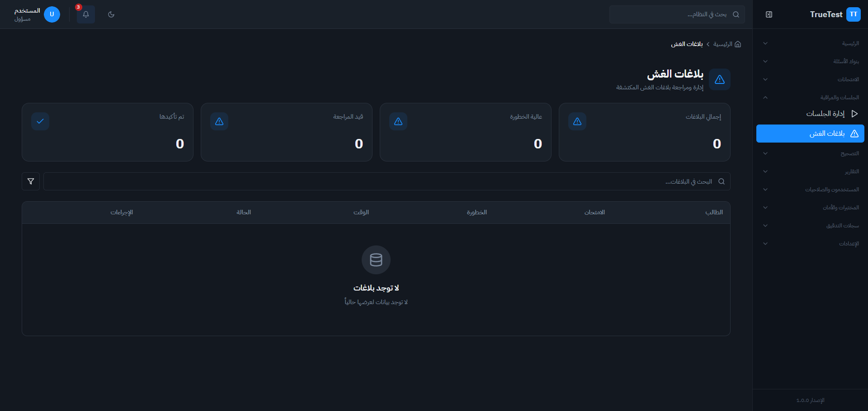The width and height of the screenshot is (868, 411).
Task: Click الامتحان column header
Action: 594,212
